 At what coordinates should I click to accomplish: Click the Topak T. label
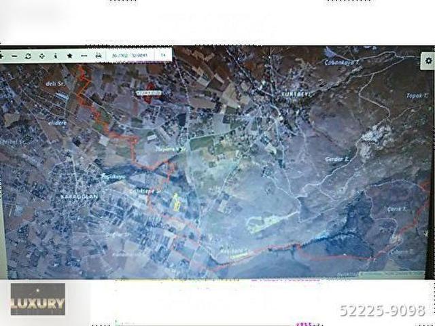point(417,96)
